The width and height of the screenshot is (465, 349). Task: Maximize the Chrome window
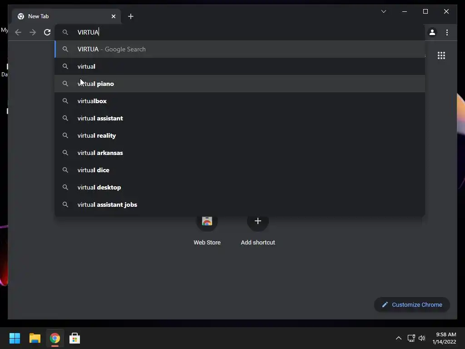click(x=425, y=11)
